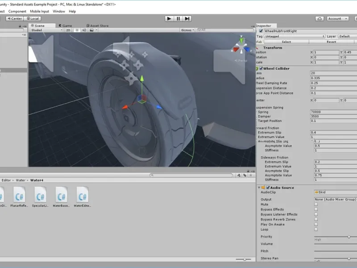
Task: Open the Gizmos dropdown
Action: point(187,30)
